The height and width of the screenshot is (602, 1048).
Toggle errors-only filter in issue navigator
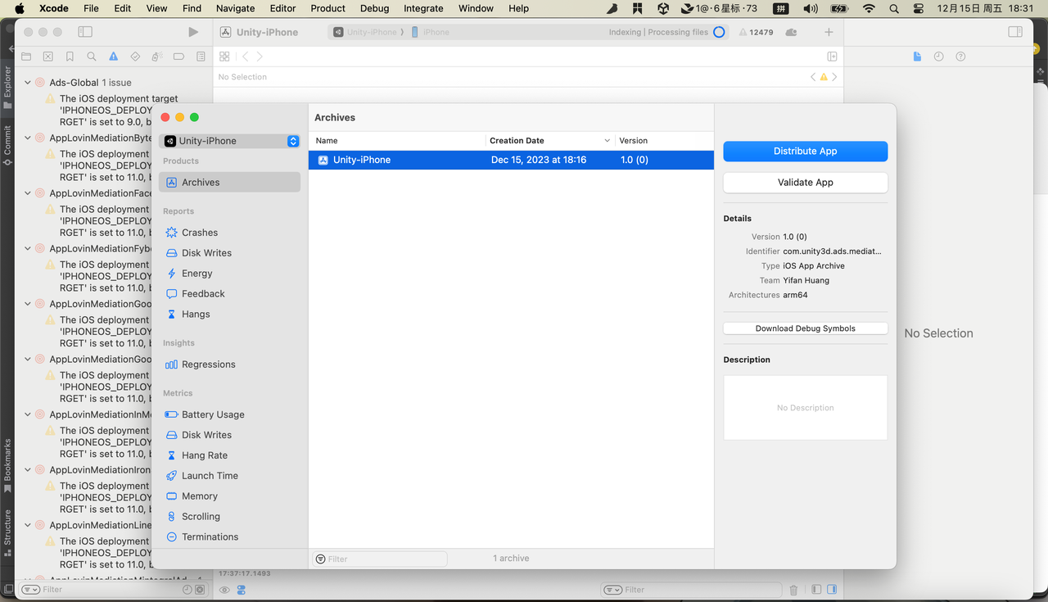pos(200,590)
